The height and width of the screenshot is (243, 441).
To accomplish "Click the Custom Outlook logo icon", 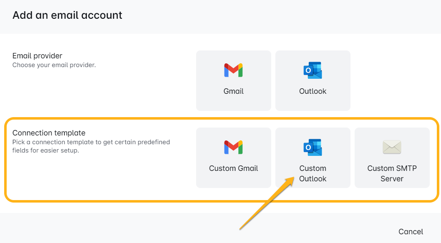I will pyautogui.click(x=312, y=147).
